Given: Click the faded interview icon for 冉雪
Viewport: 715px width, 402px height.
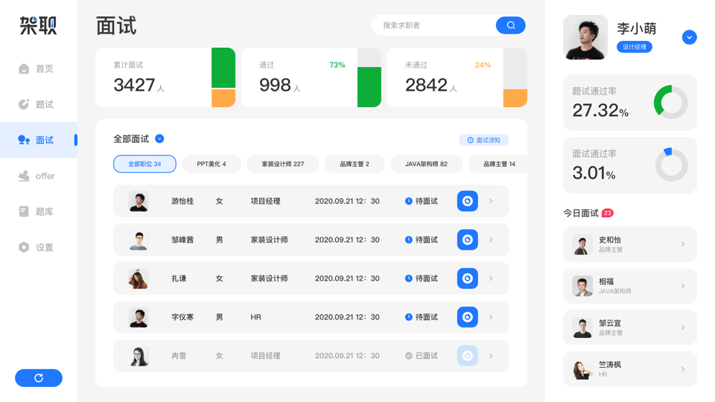Looking at the screenshot, I should 468,356.
